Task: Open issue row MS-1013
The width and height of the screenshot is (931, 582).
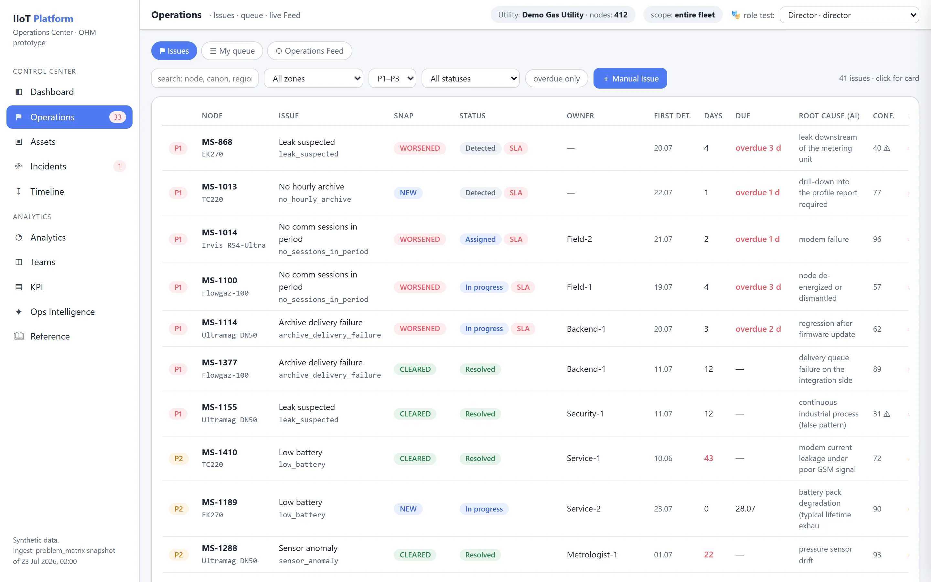Action: [x=535, y=193]
